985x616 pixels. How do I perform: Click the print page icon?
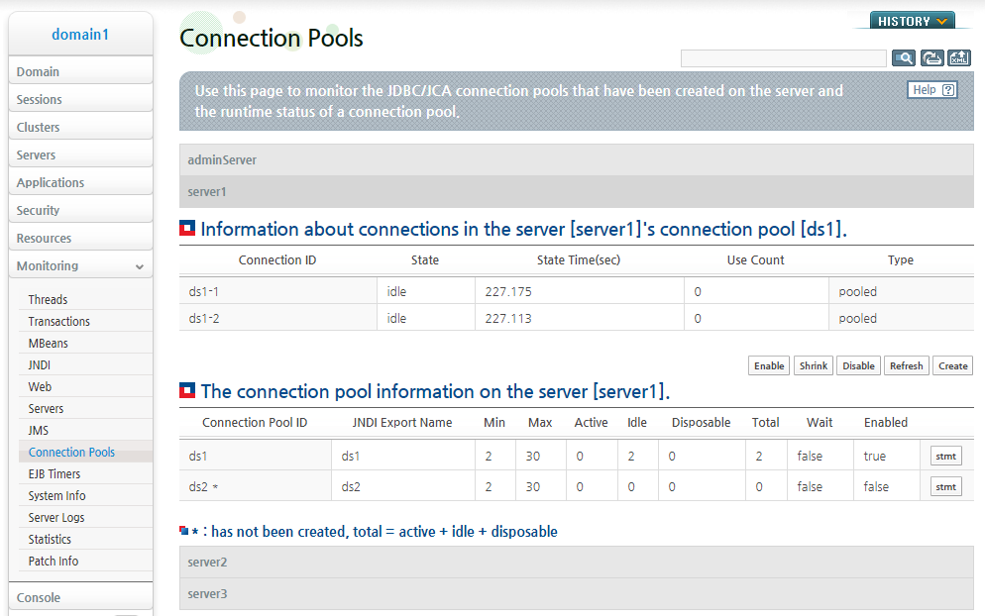coord(931,58)
